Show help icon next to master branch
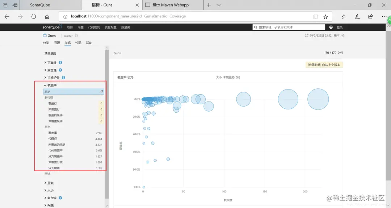 point(76,36)
